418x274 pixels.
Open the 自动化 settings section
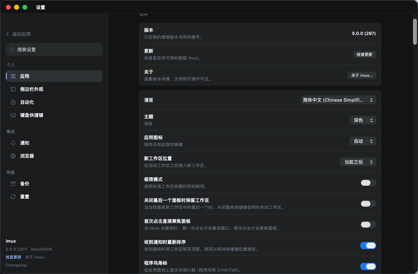pos(54,102)
